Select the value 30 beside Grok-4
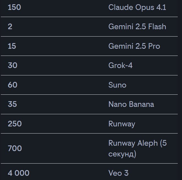The width and height of the screenshot is (182, 180). tap(12, 65)
